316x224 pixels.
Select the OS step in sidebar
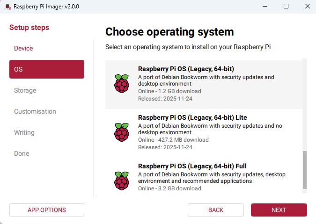pos(47,69)
